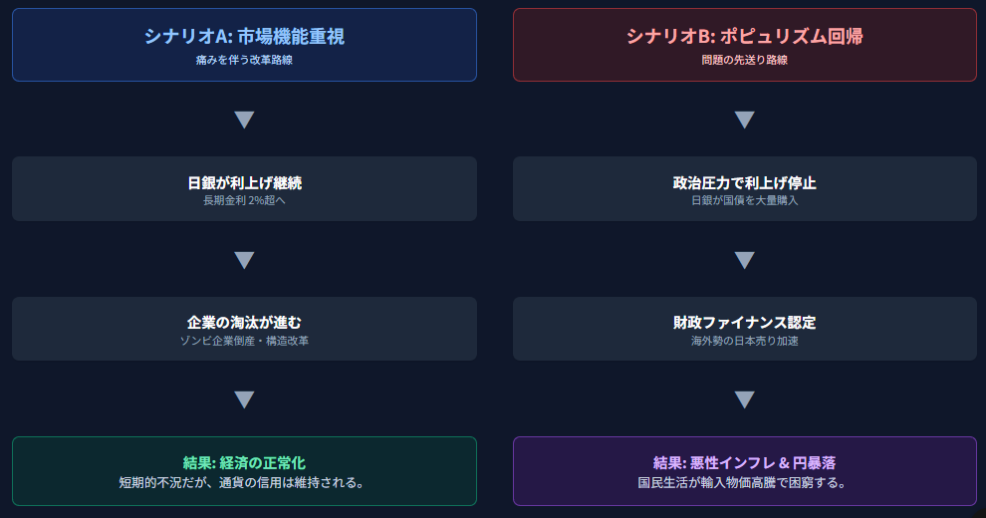Click the 日銀が国債を大量購入 subtitle text
986x518 pixels.
744,200
